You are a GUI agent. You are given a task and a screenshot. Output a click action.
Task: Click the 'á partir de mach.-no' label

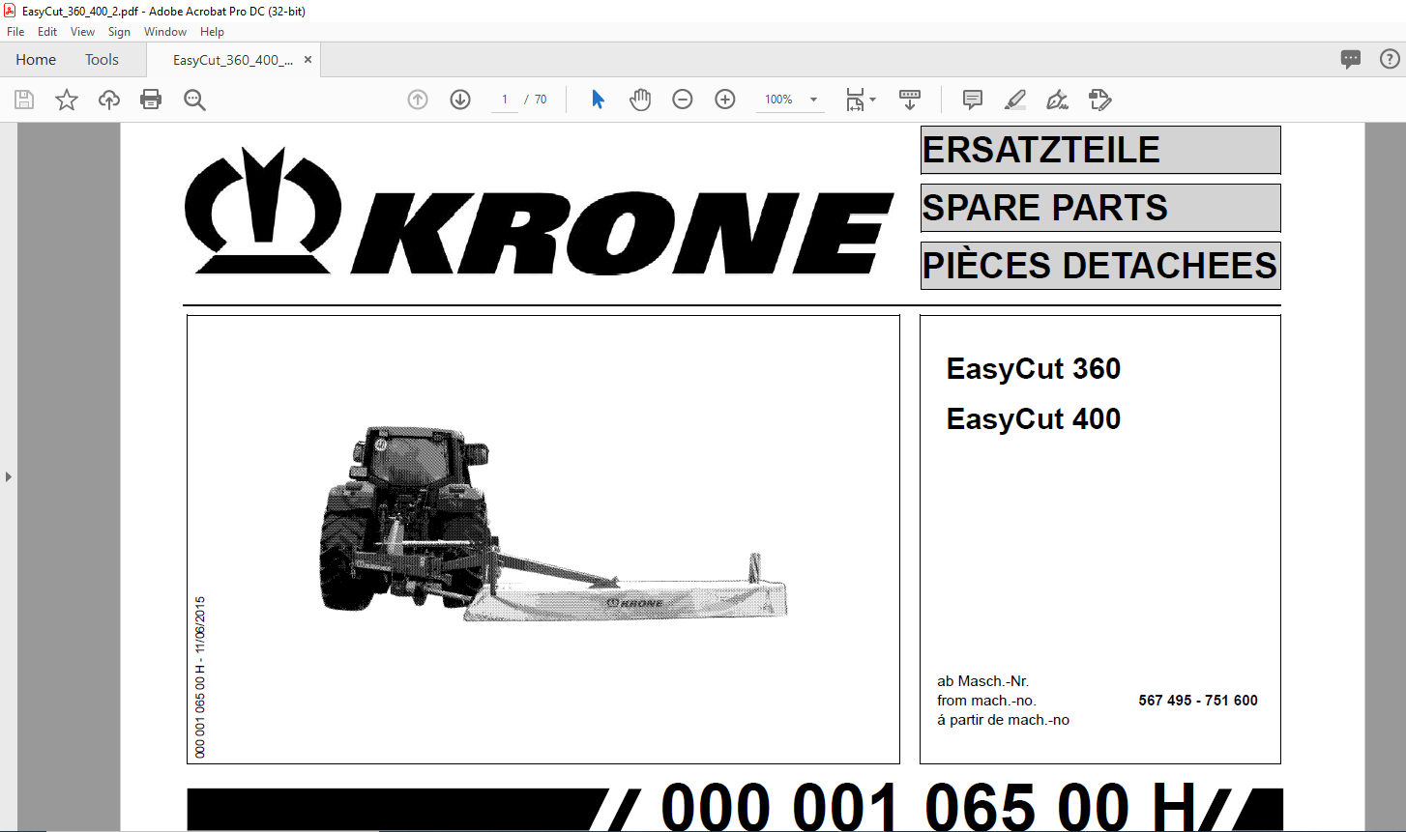[1004, 720]
